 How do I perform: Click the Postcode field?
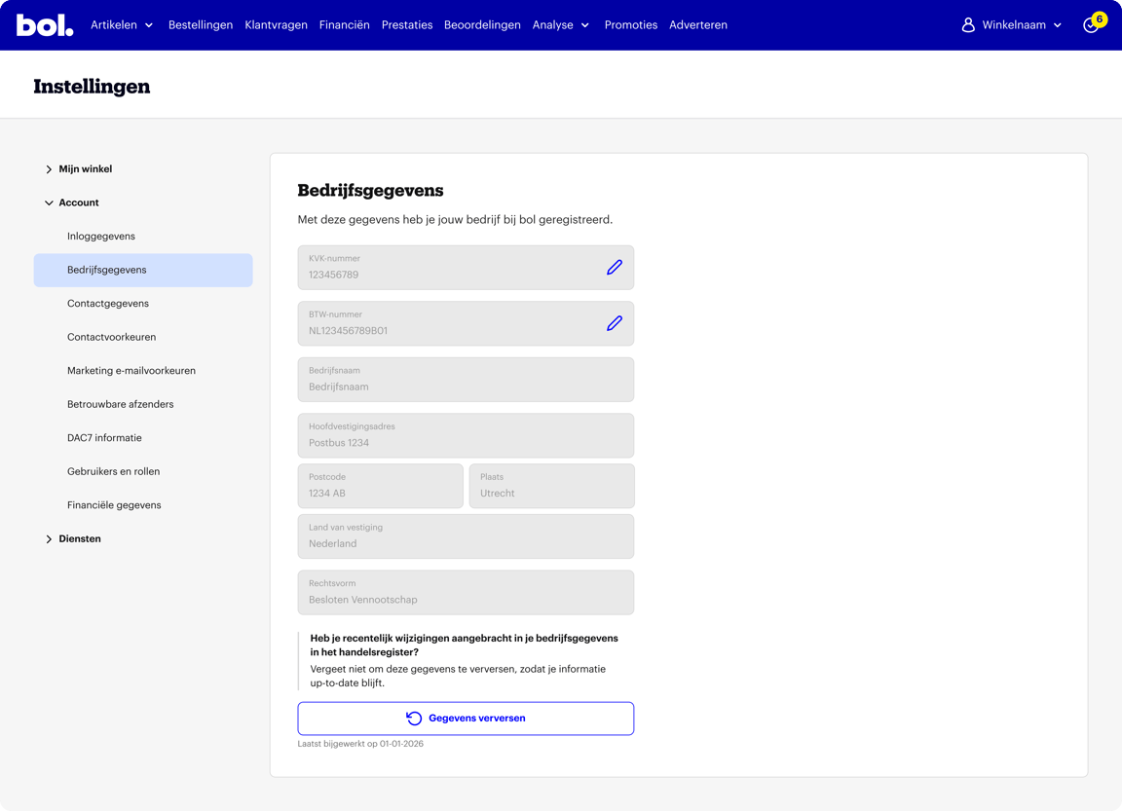click(x=381, y=487)
